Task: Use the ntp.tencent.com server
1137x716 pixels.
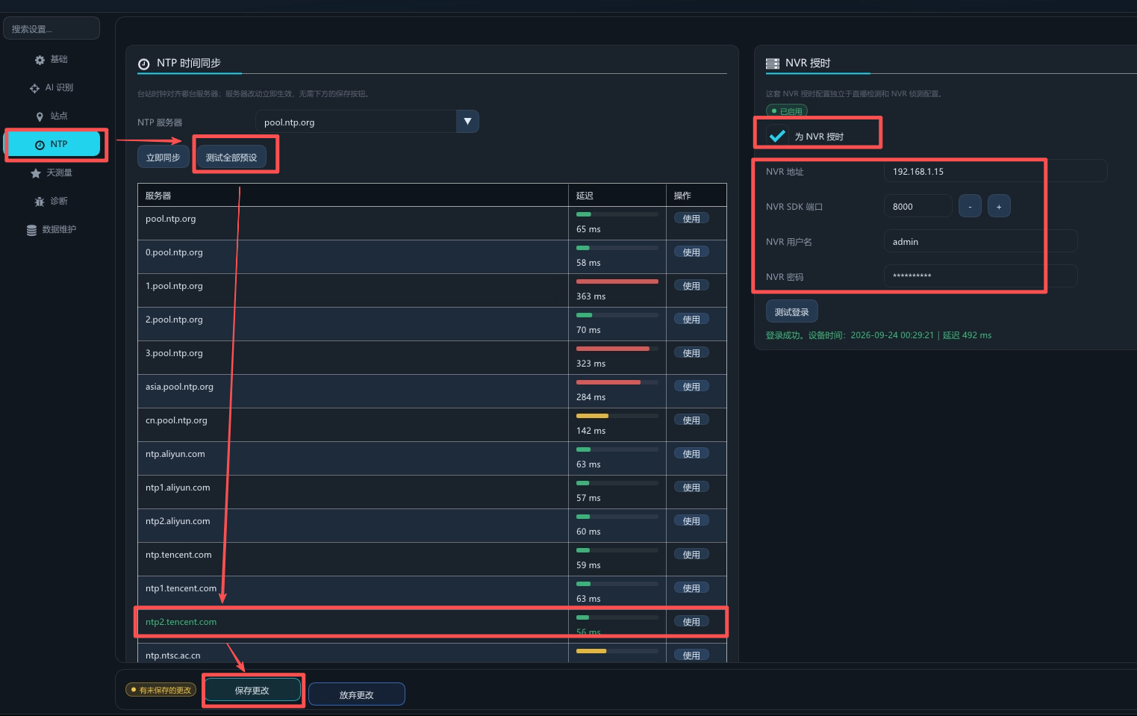Action: [691, 555]
